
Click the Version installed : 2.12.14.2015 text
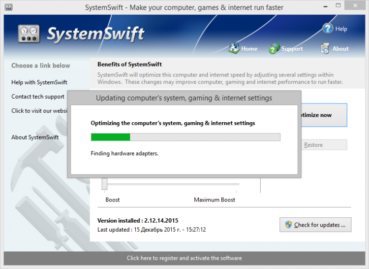(x=138, y=221)
